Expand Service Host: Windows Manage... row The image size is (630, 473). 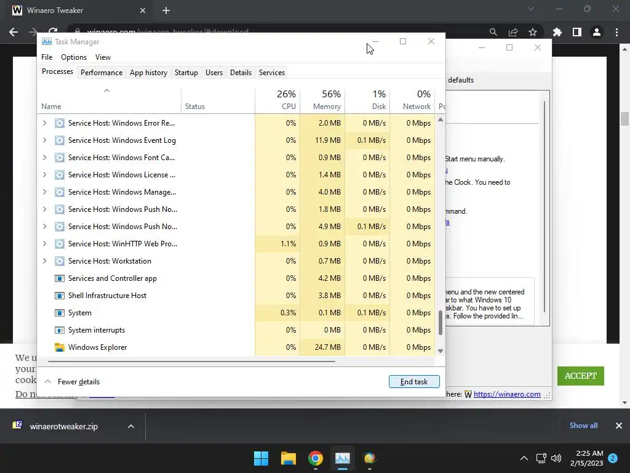click(x=44, y=192)
